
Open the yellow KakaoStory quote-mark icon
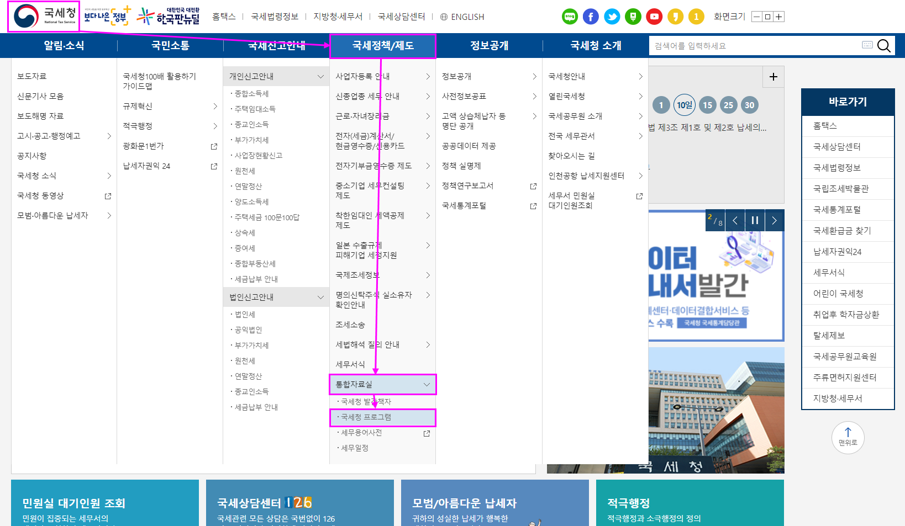pyautogui.click(x=675, y=17)
